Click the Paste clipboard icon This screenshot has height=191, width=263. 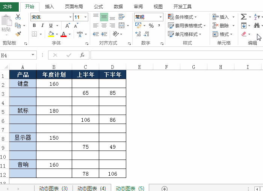pyautogui.click(x=6, y=21)
